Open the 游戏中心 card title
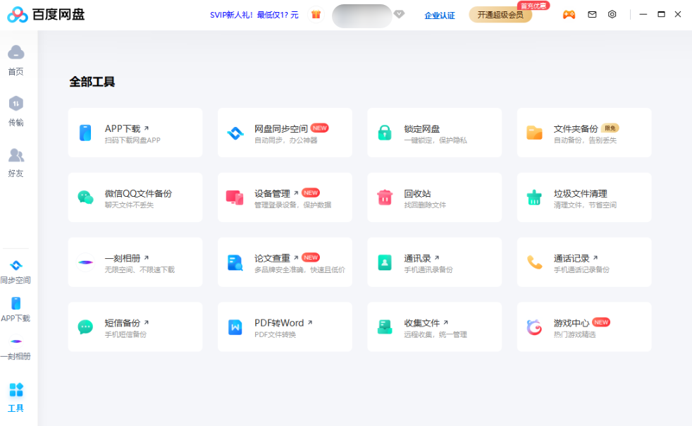This screenshot has height=426, width=692. [x=571, y=323]
